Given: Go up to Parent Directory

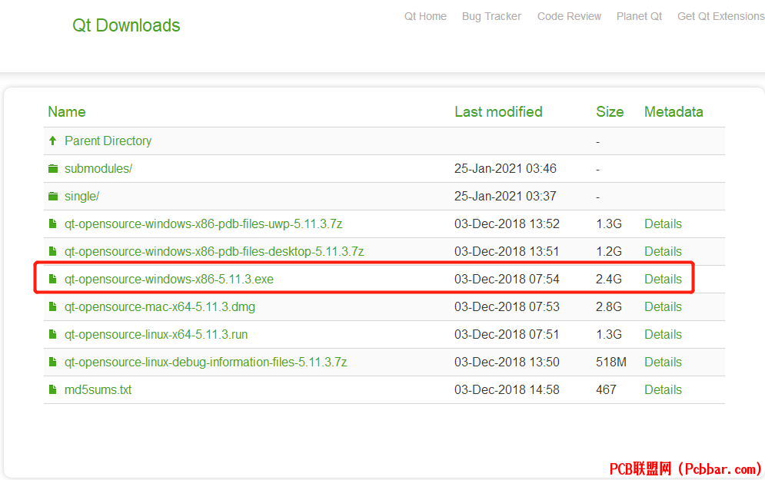Looking at the screenshot, I should [108, 141].
